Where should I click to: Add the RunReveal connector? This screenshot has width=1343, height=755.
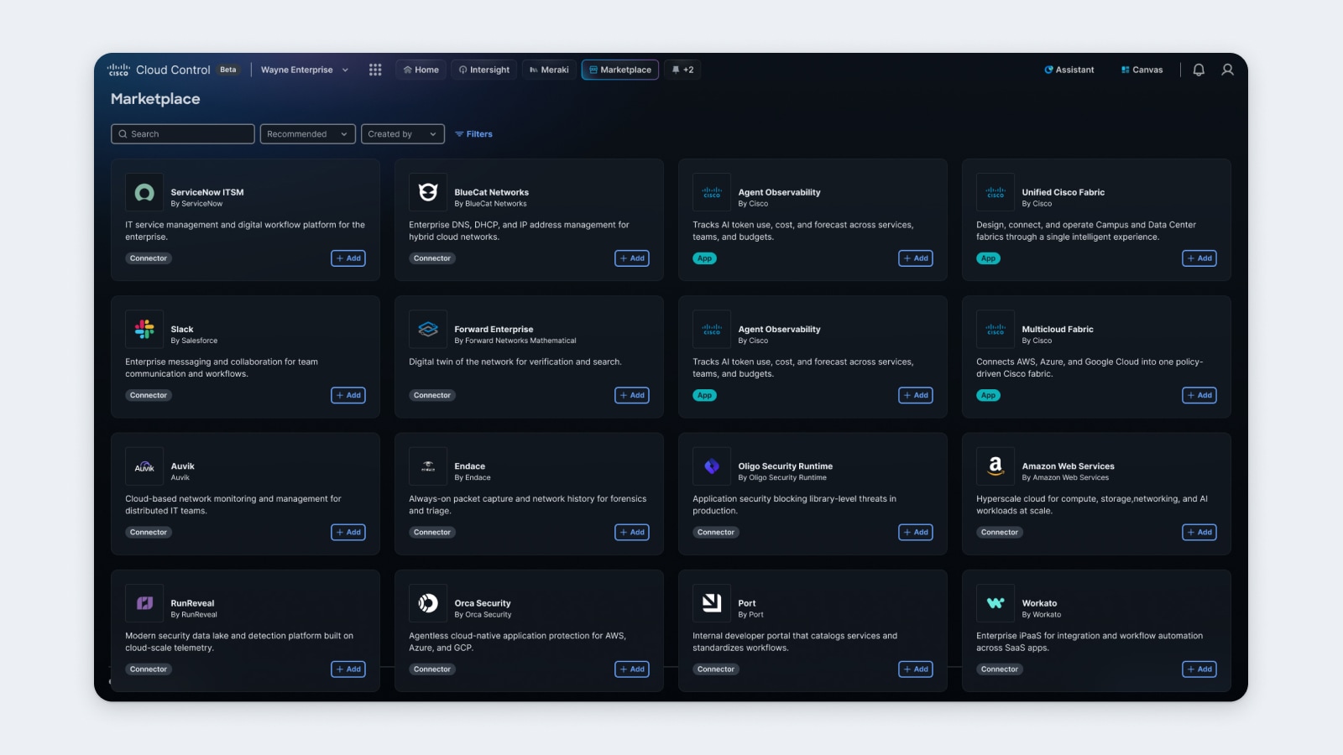click(348, 669)
